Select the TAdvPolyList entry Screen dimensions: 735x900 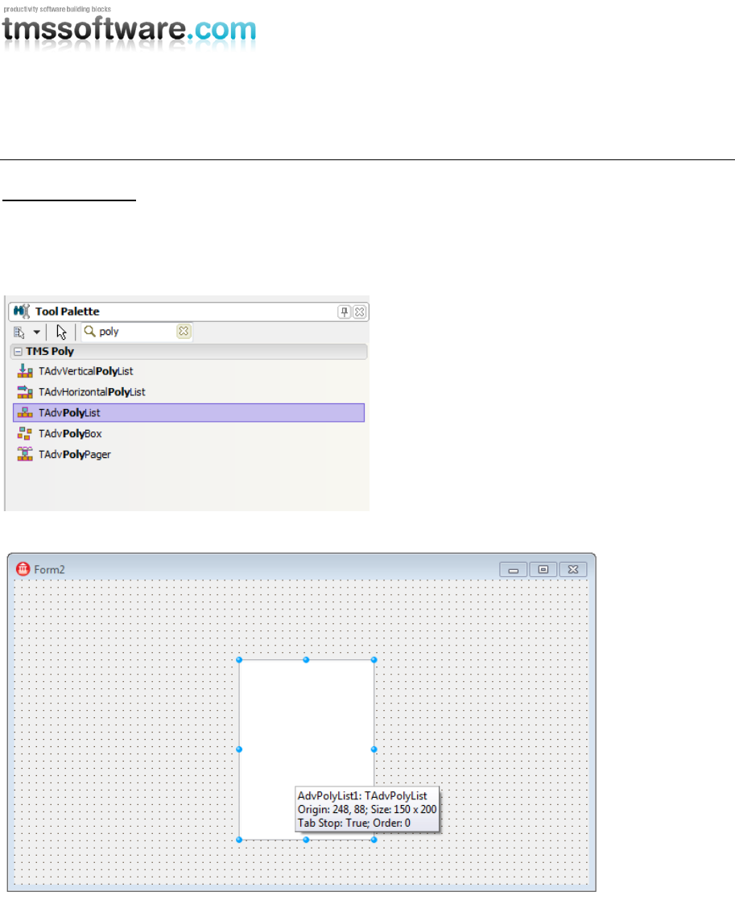pyautogui.click(x=189, y=413)
